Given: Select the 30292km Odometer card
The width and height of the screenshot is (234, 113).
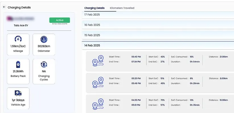Looking at the screenshot, I should [44, 44].
